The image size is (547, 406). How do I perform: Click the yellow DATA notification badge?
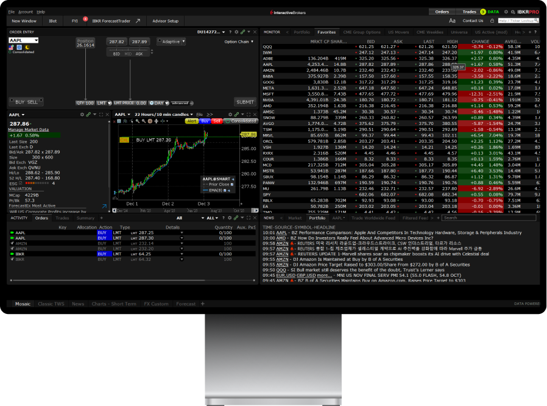[x=483, y=12]
